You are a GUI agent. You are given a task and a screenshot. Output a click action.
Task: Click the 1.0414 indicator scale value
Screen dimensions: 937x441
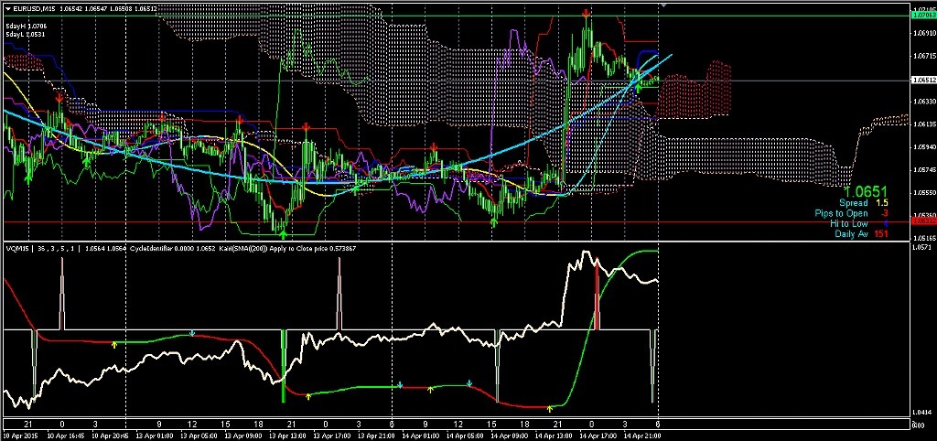(921, 412)
